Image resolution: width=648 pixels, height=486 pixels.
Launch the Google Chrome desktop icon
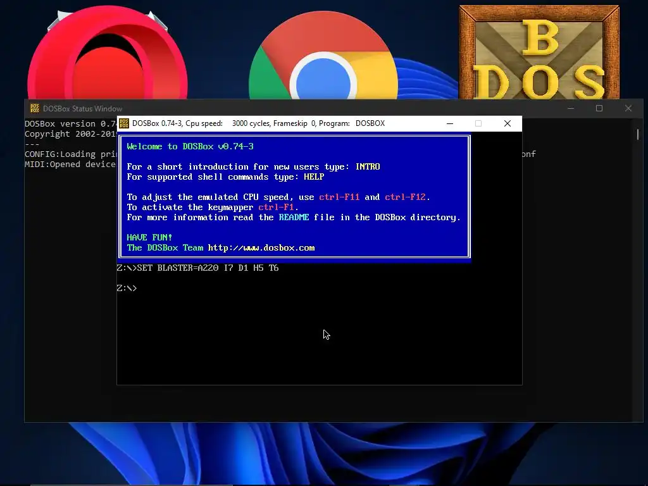point(323,56)
